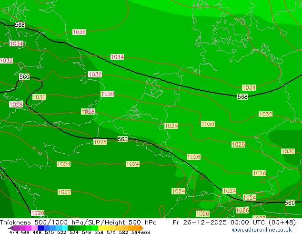Click the legend value 486
302x234 pixels.
(x=25, y=232)
